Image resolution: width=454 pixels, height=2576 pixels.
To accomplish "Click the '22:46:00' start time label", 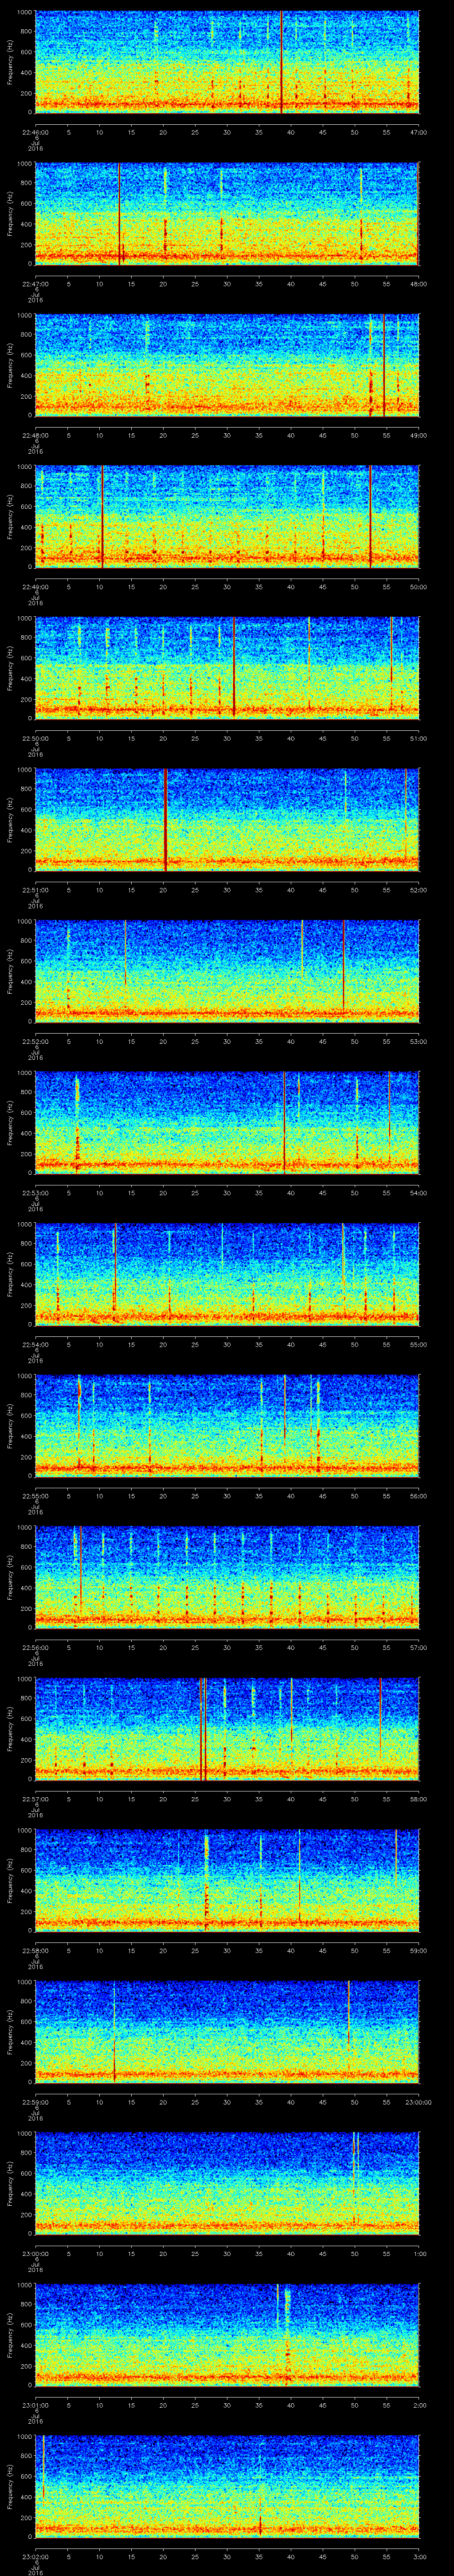I will [x=36, y=132].
